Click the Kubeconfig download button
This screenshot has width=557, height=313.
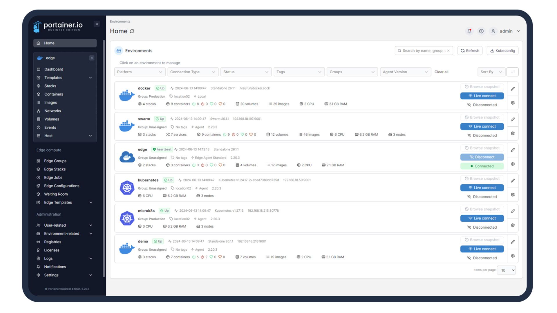[x=502, y=51]
